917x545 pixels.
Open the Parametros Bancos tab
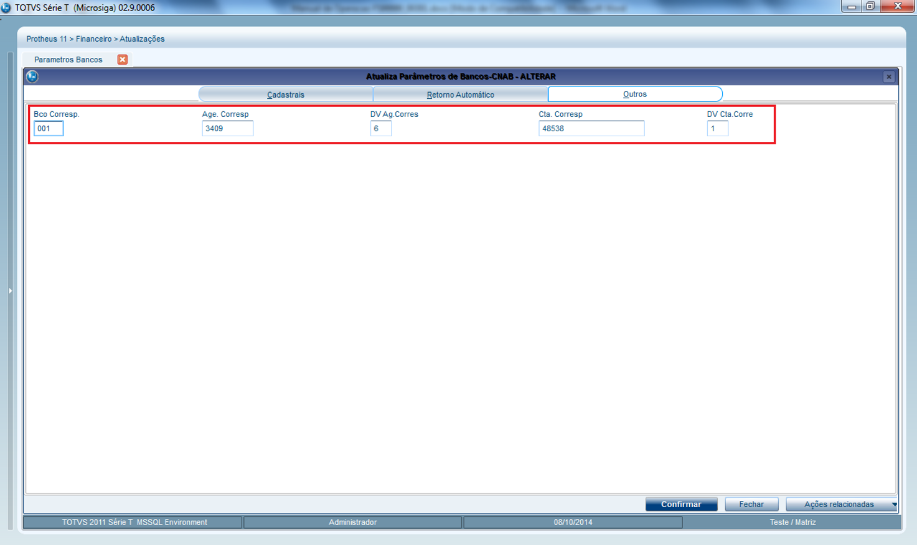tap(68, 60)
